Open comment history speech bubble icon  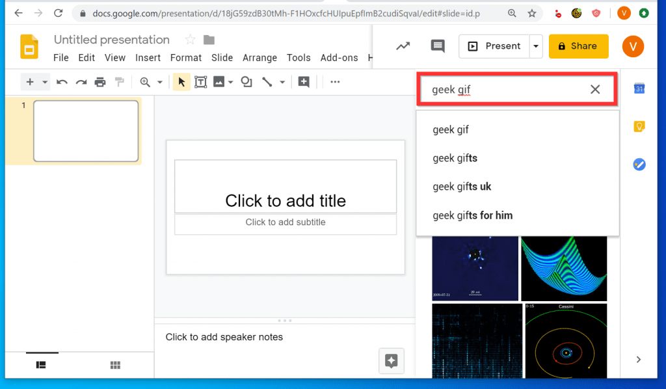coord(438,46)
